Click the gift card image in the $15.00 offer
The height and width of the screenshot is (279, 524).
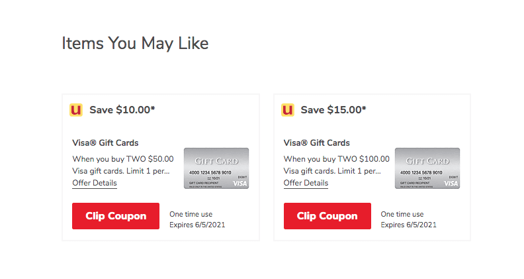427,168
